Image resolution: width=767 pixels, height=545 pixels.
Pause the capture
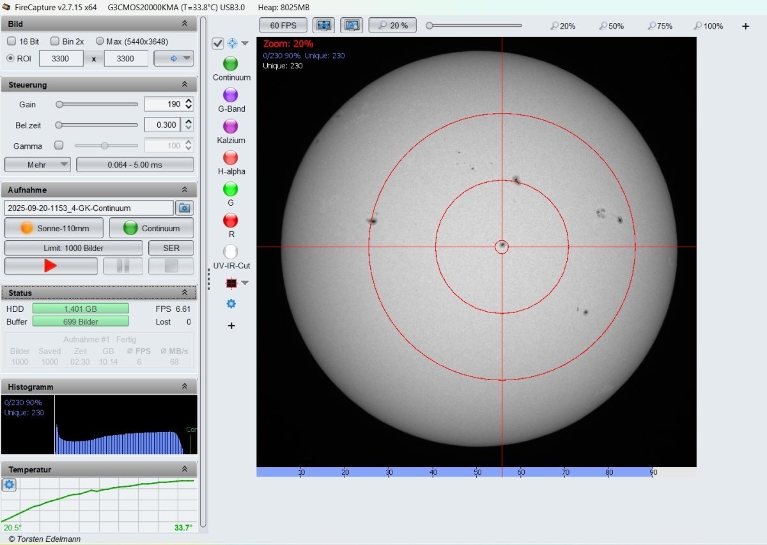pos(123,266)
